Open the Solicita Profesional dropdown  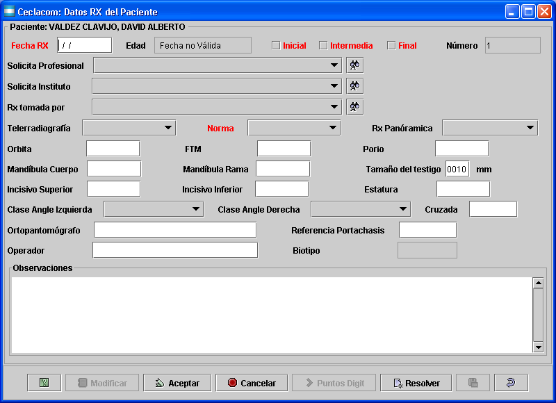coord(218,65)
